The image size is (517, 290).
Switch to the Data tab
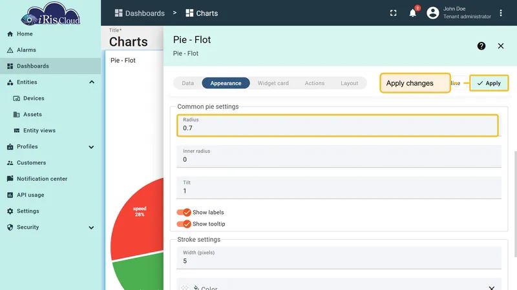pyautogui.click(x=188, y=83)
